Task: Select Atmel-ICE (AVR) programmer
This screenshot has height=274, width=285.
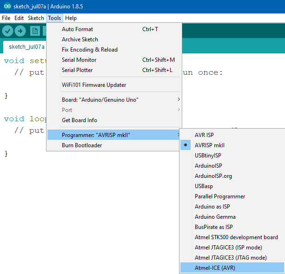Action: tap(232, 268)
